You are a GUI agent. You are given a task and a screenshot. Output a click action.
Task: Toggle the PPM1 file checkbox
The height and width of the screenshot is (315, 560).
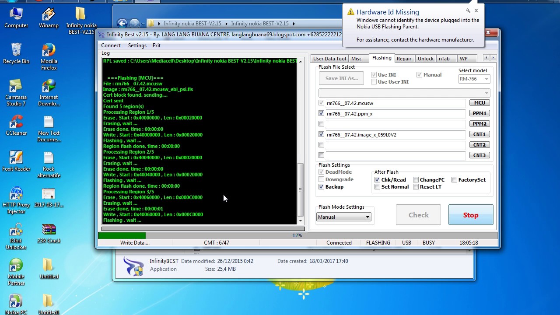tap(322, 113)
